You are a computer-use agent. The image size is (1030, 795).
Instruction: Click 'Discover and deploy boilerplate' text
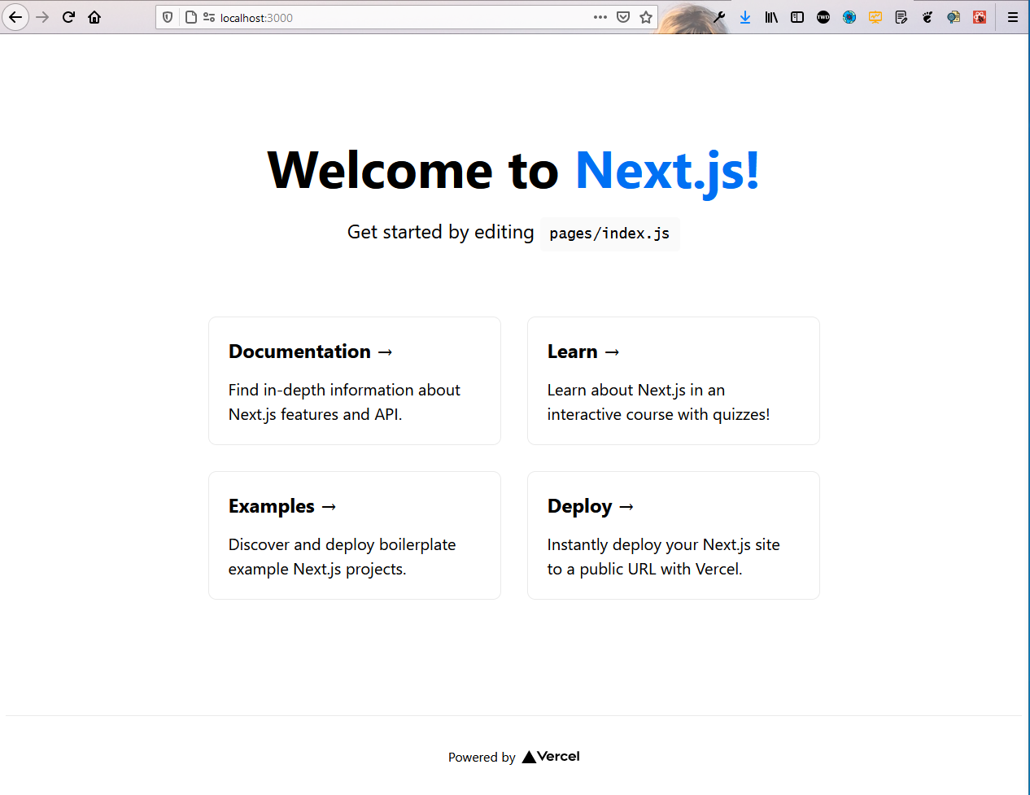(x=342, y=544)
